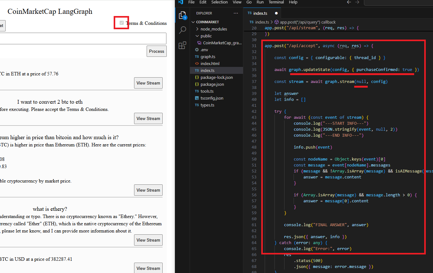Screen dimensions: 433x273
Task: Click the purchaseConfirmed property in code
Action: (377, 70)
